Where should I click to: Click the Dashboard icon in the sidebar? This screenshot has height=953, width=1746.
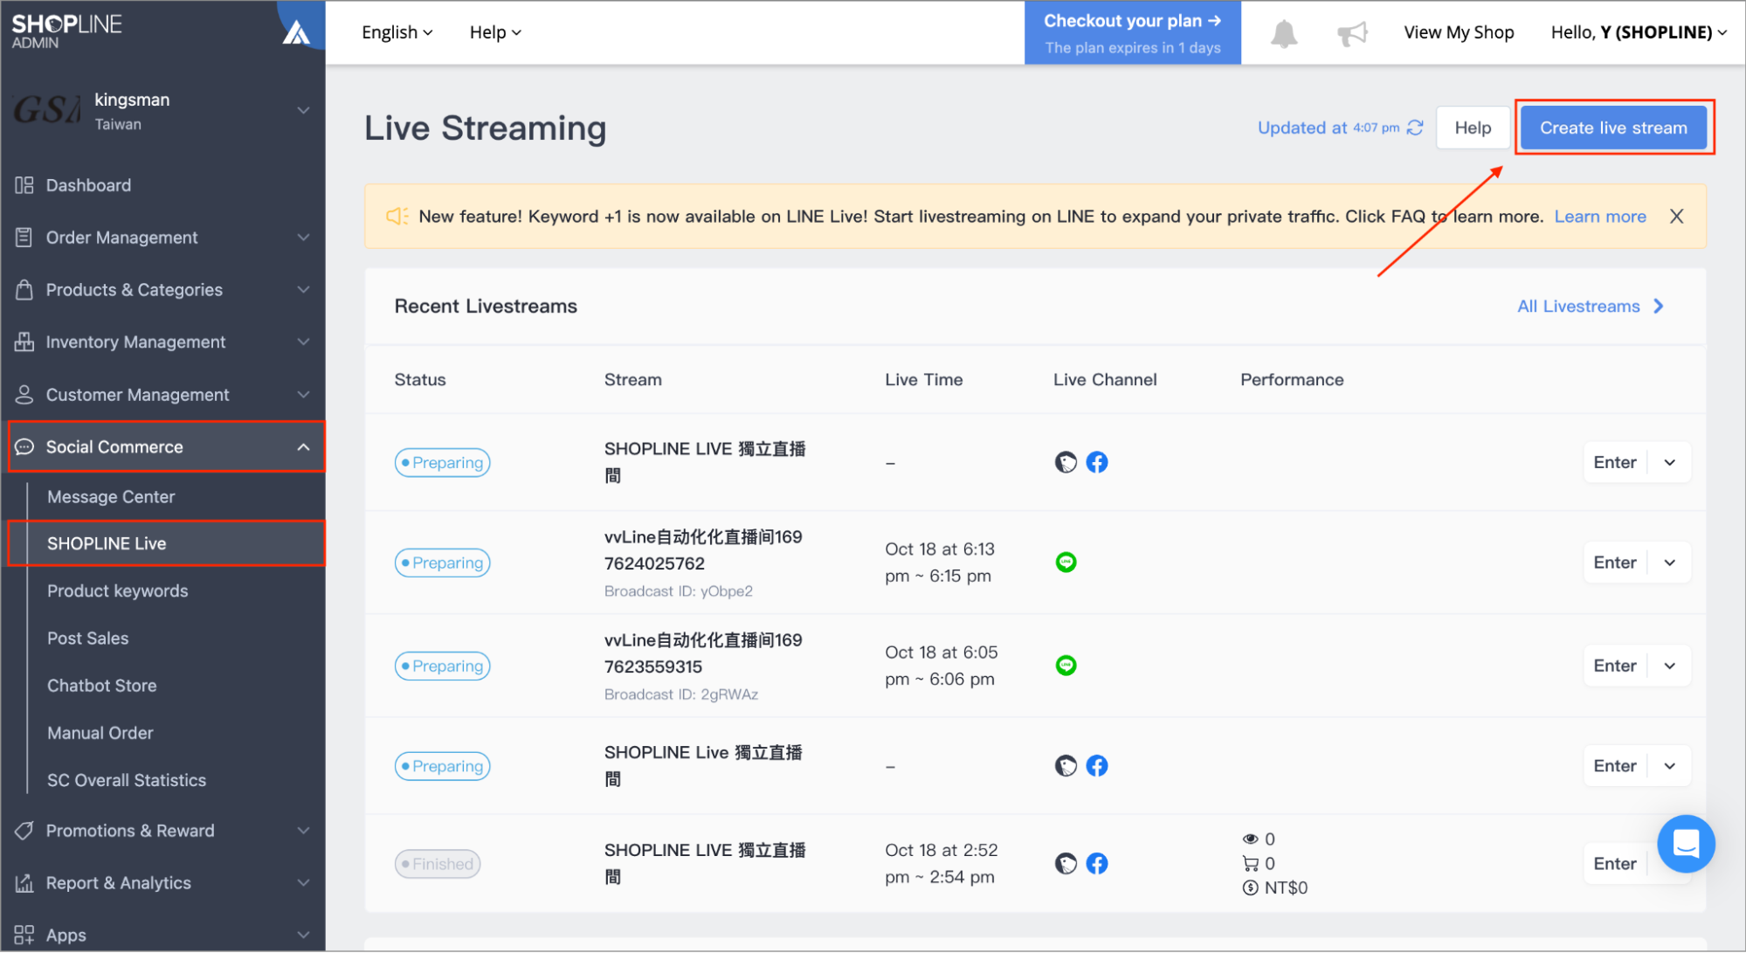pos(24,185)
